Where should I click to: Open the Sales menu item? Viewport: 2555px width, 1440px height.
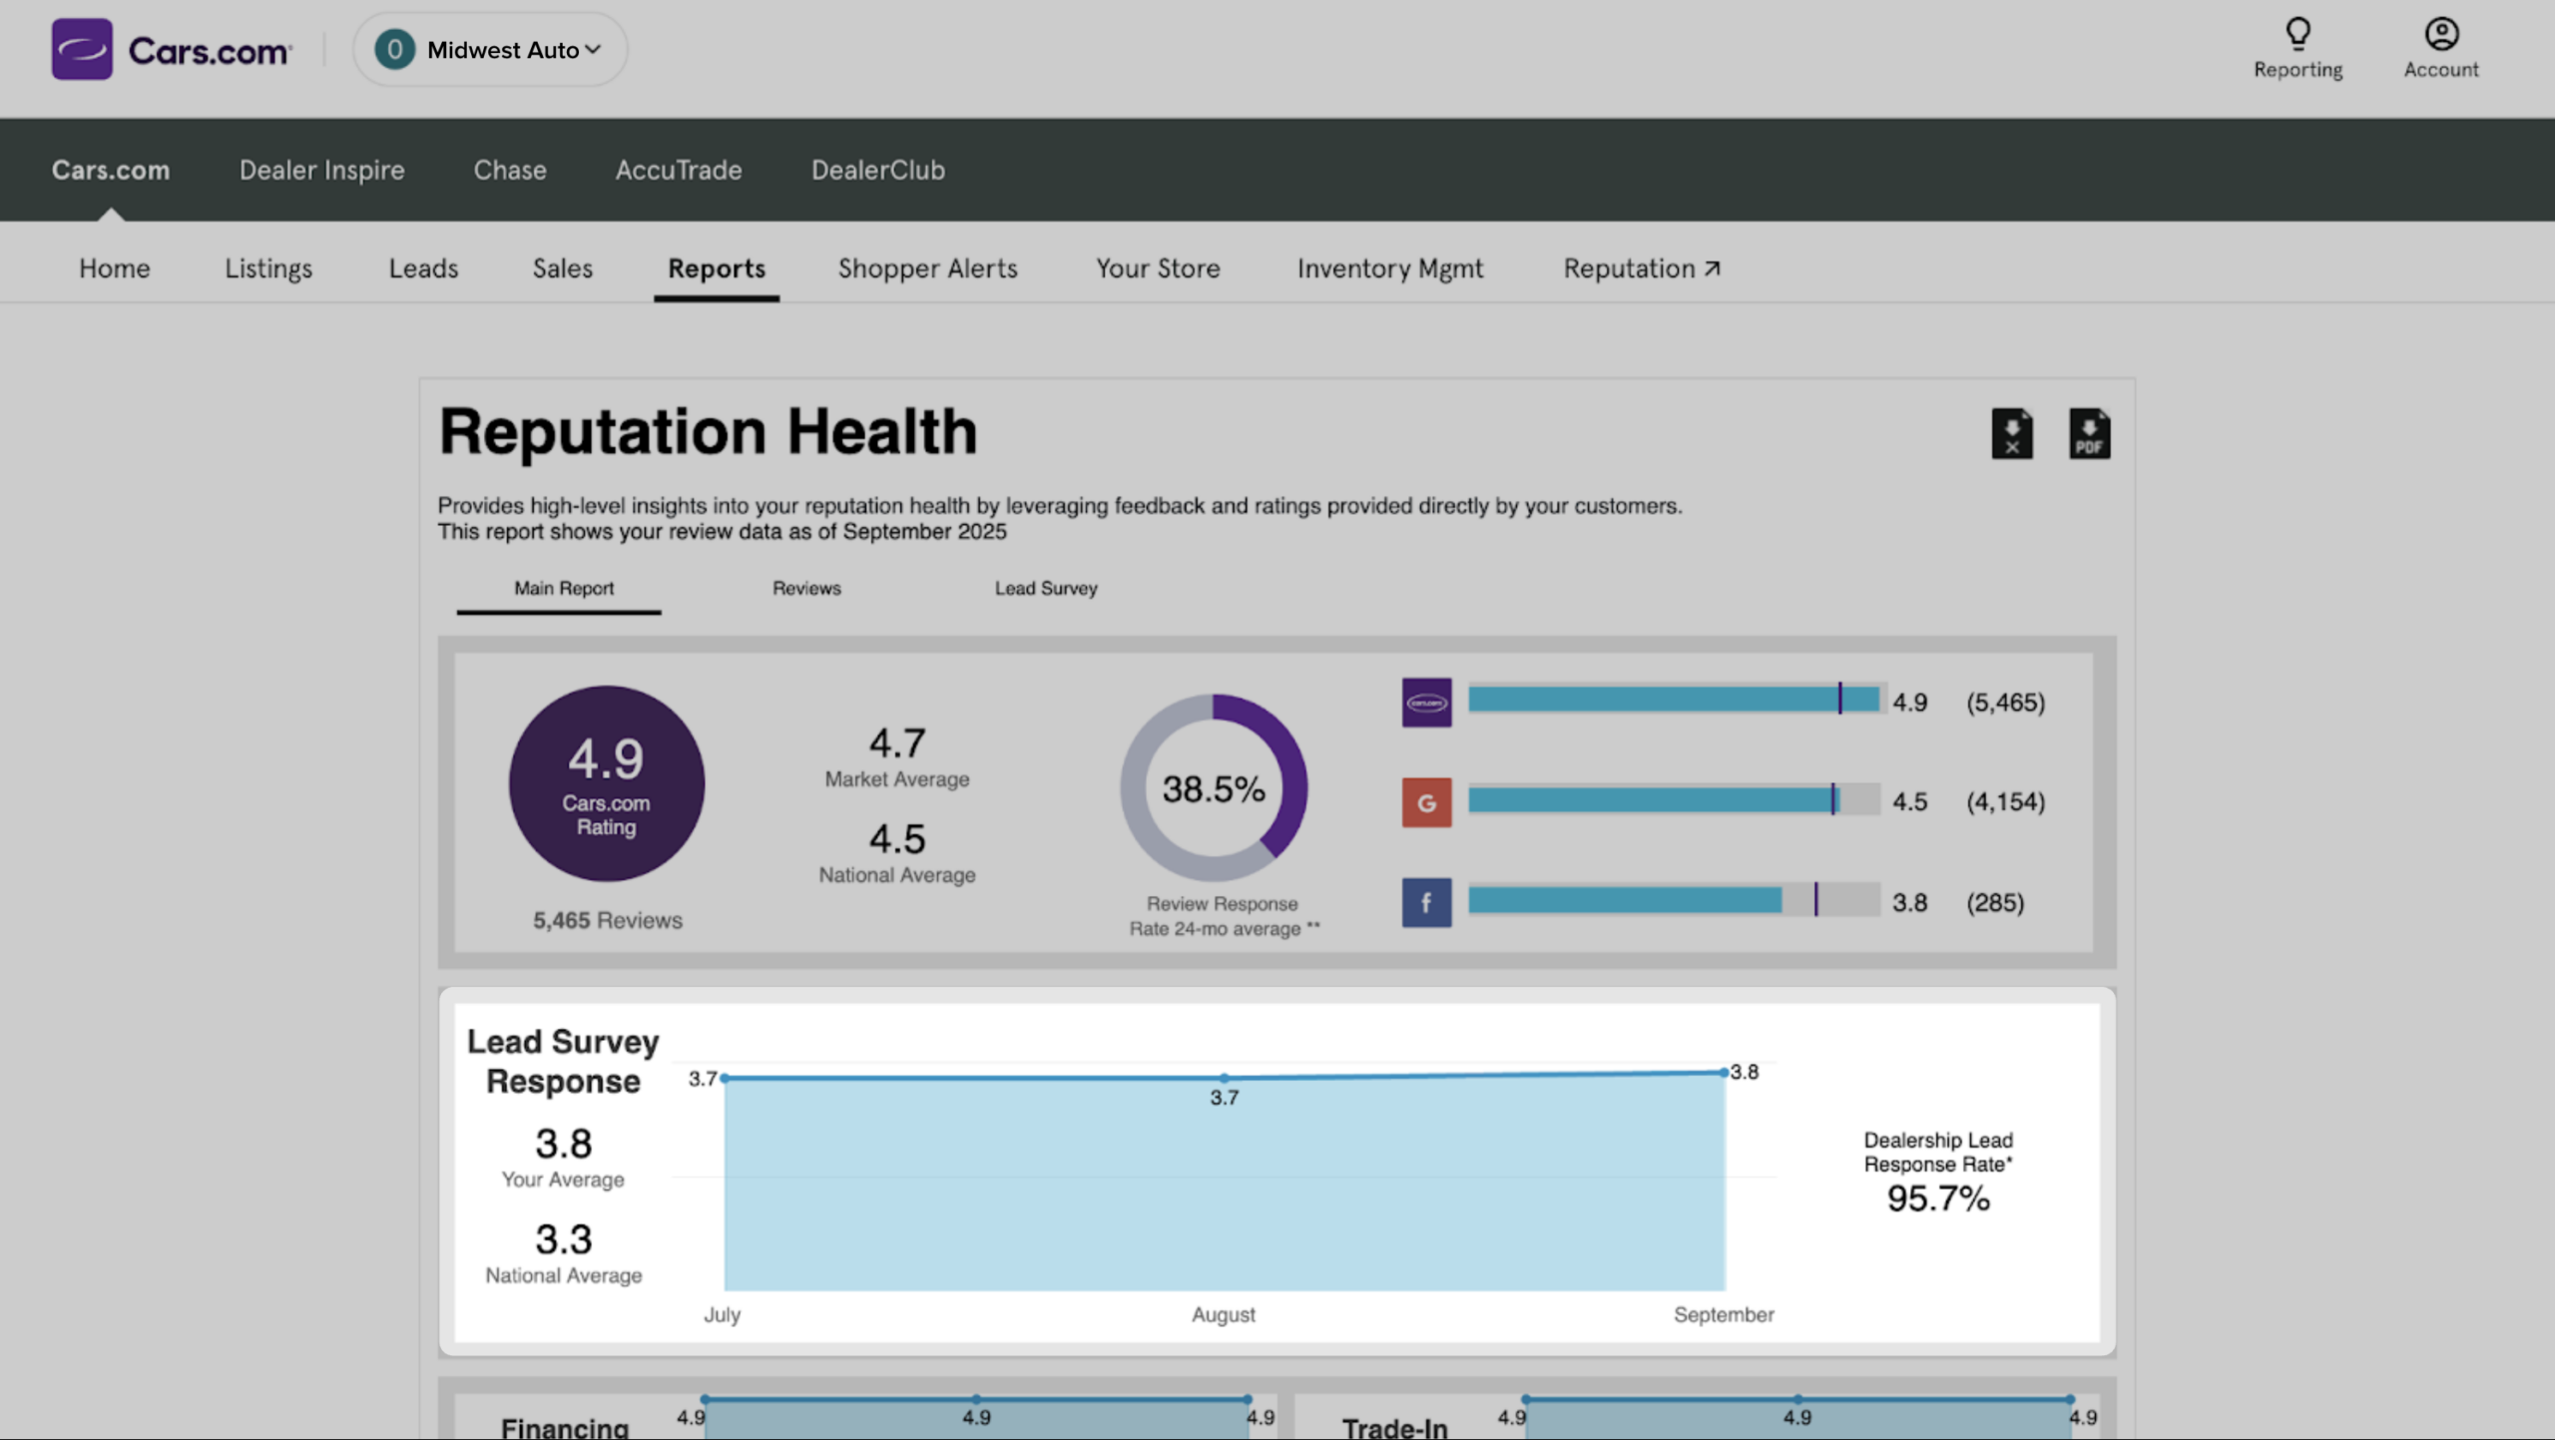[563, 268]
